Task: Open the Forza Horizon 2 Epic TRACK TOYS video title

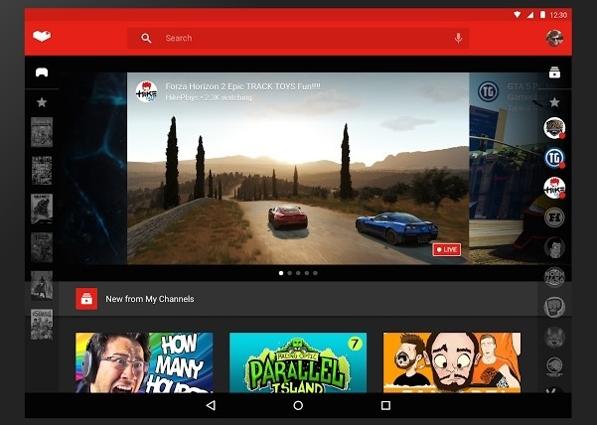Action: tap(243, 86)
